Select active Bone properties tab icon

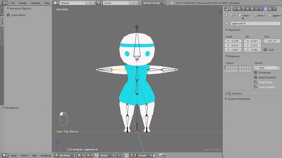click(x=265, y=9)
